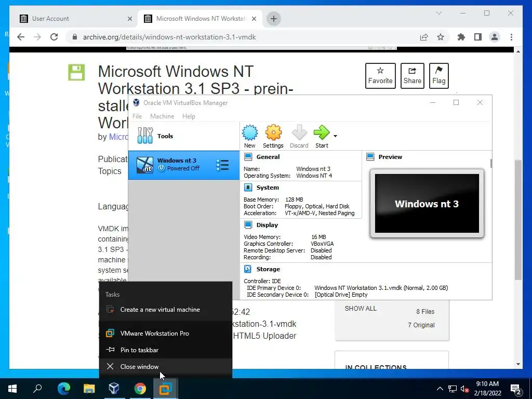This screenshot has height=399, width=532.
Task: Click Chrome taskbar icon
Action: [x=140, y=389]
